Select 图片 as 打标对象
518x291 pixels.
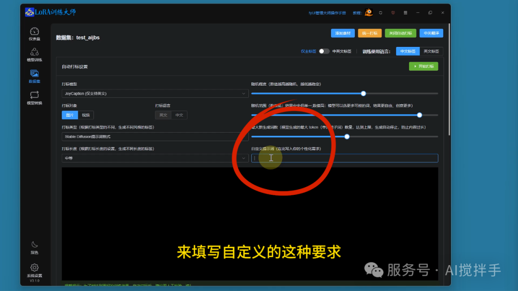pos(70,115)
